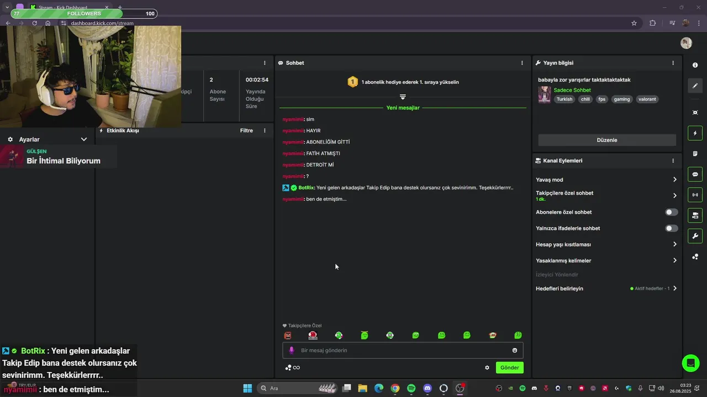Click the 00:02:54 stream duration

tap(257, 80)
